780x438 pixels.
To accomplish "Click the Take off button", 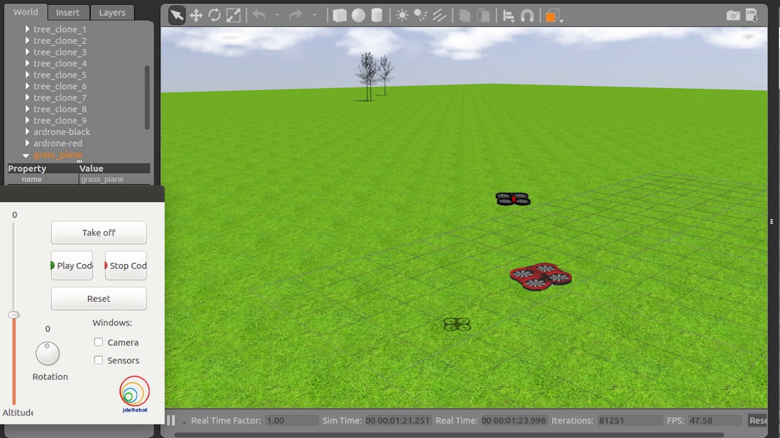I will (x=99, y=232).
